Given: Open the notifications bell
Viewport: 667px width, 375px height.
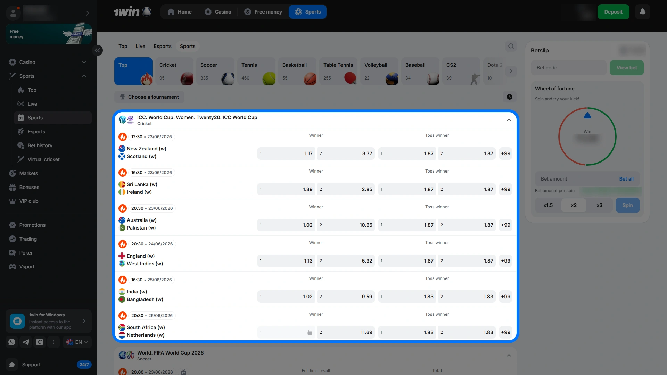Looking at the screenshot, I should pyautogui.click(x=642, y=12).
